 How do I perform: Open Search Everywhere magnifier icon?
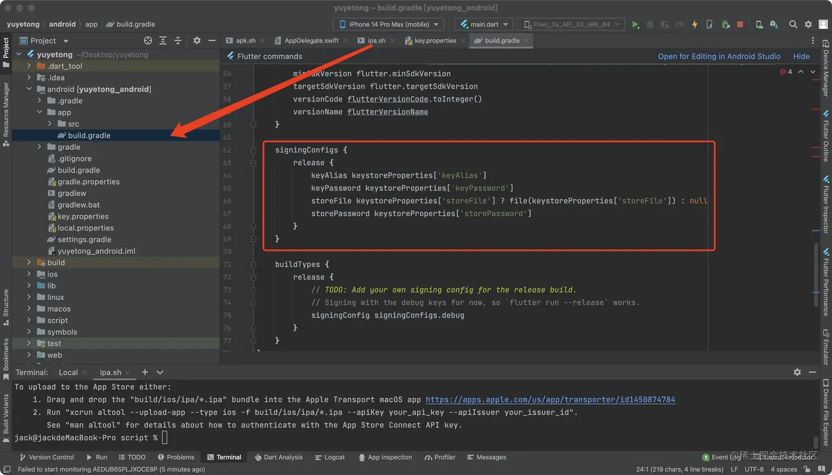click(x=793, y=24)
